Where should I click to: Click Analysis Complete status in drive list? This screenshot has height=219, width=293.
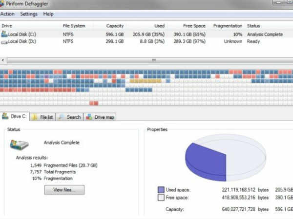[x=265, y=35]
